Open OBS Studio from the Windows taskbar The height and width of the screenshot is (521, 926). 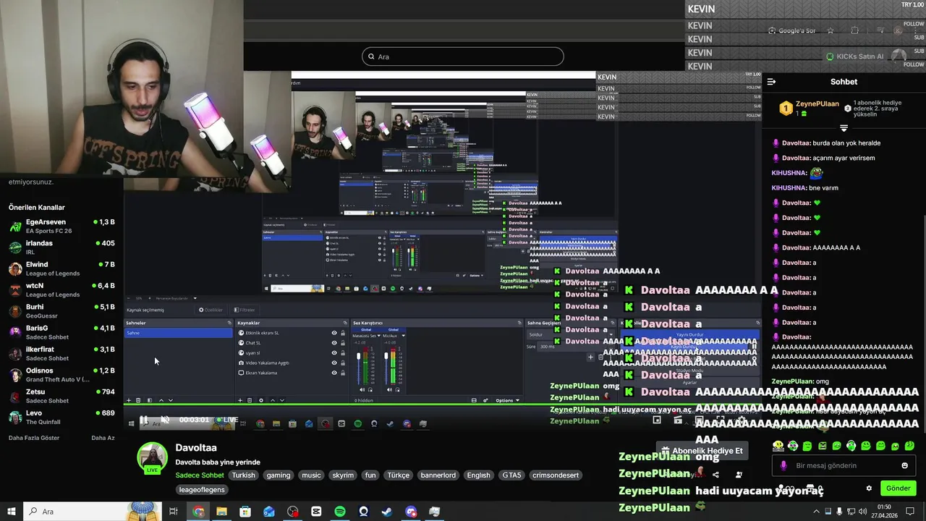click(x=292, y=512)
